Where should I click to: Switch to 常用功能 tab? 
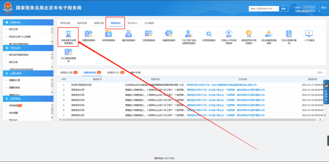tap(65, 23)
